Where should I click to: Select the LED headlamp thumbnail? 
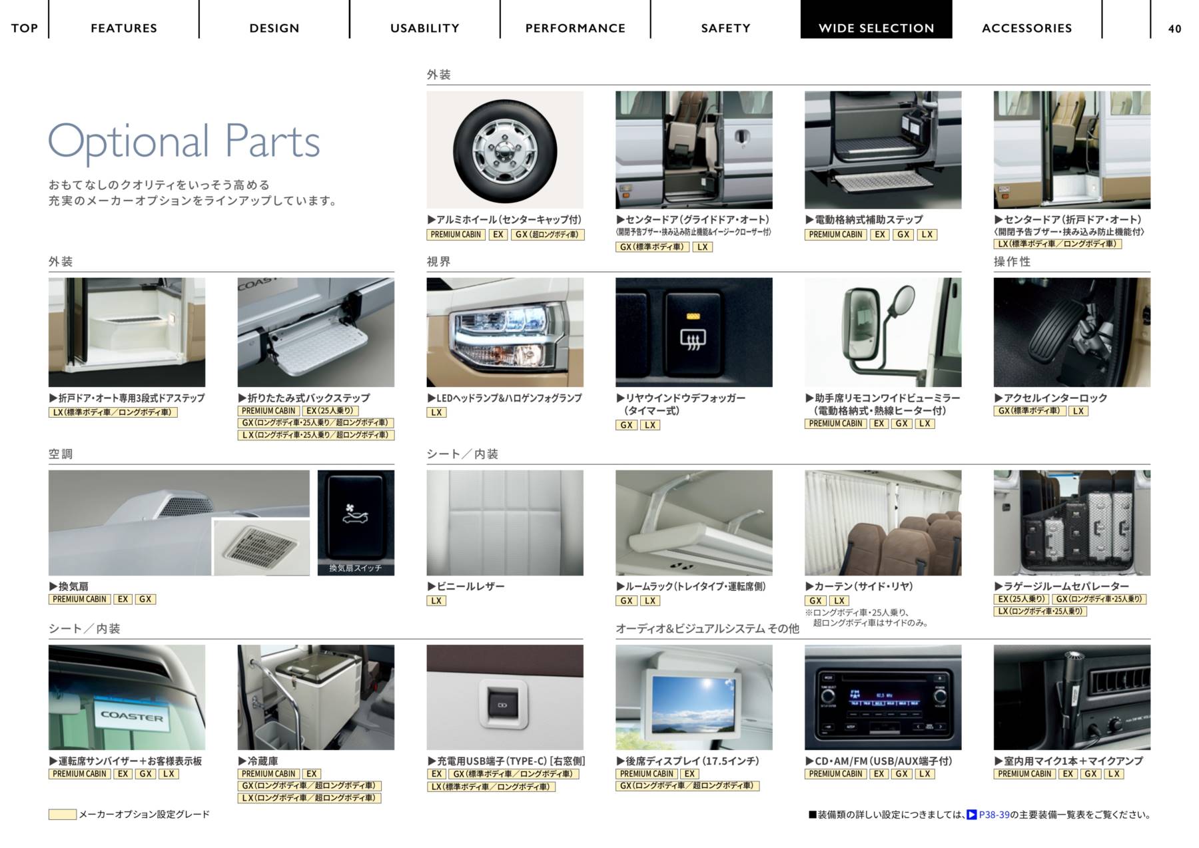(504, 332)
